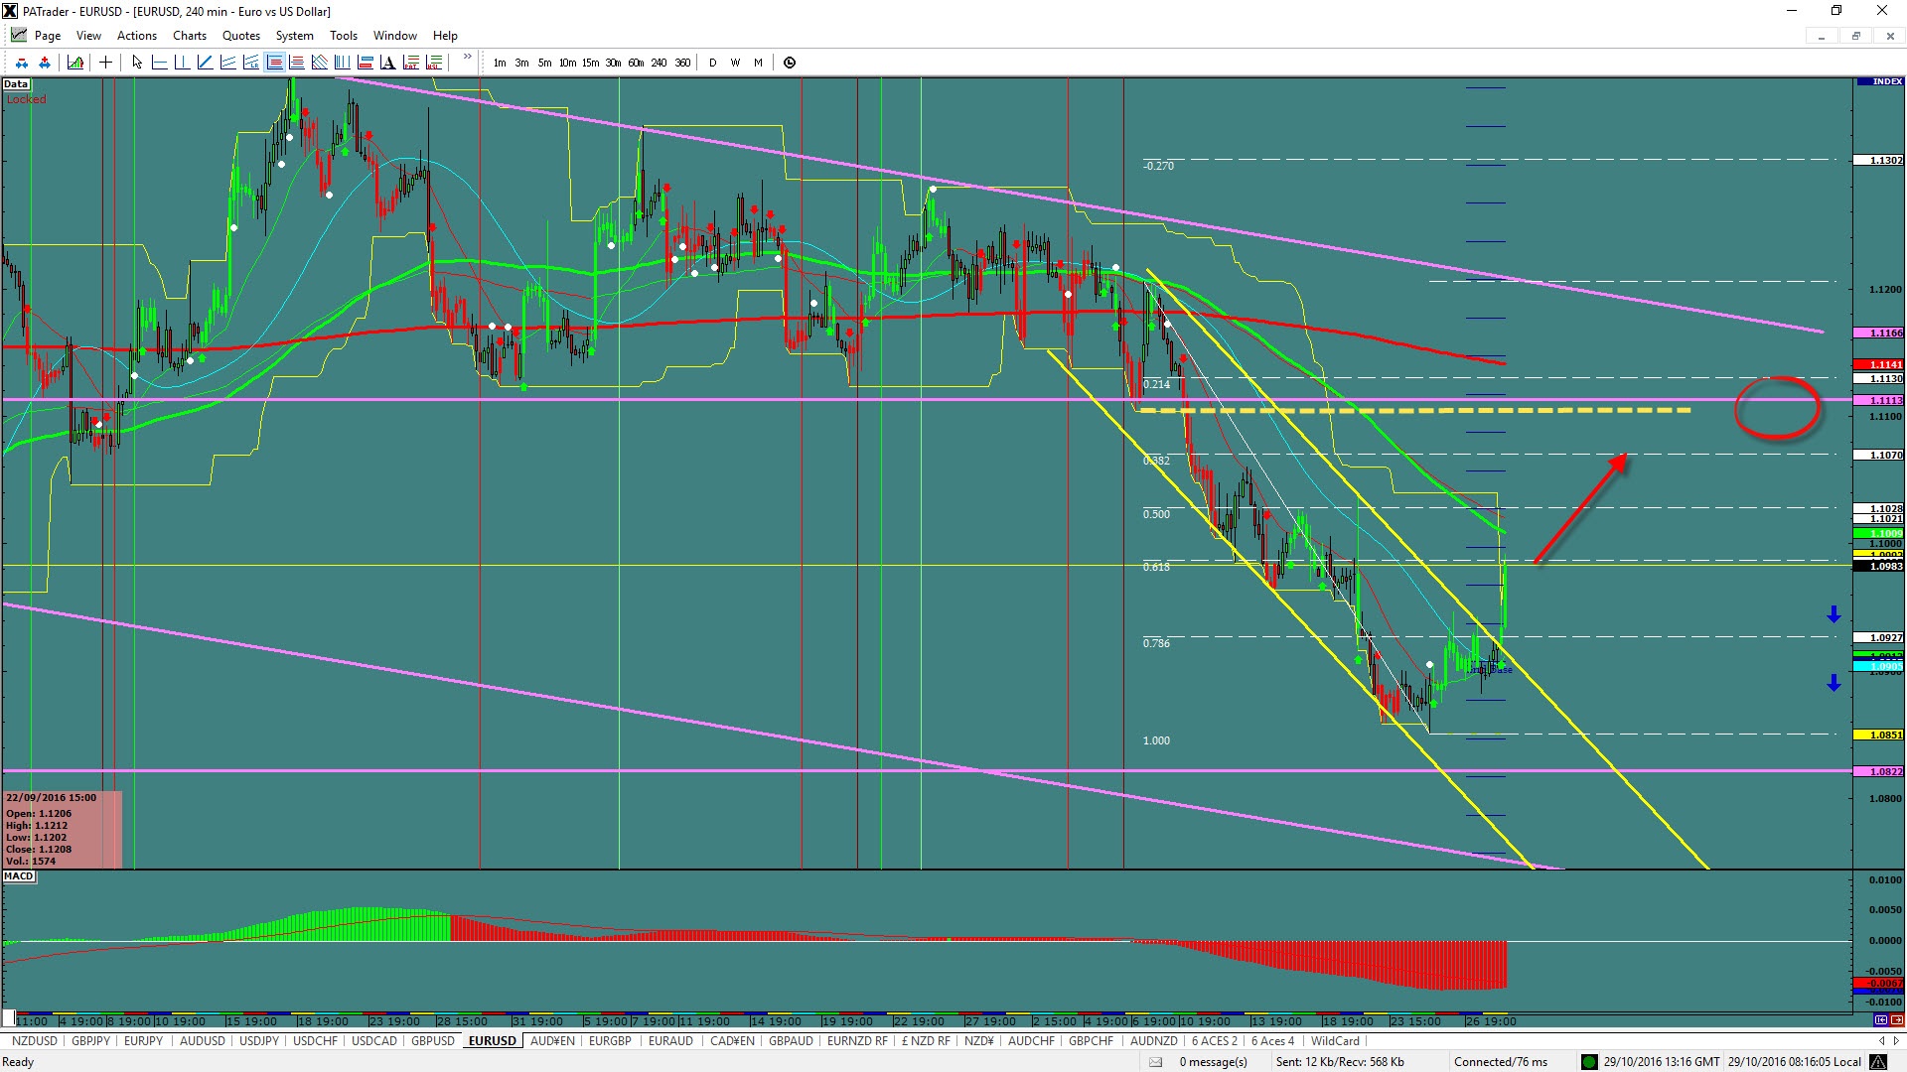Select the vertical line drawing tool
Viewport: 1907px width, 1072px height.
click(x=182, y=63)
